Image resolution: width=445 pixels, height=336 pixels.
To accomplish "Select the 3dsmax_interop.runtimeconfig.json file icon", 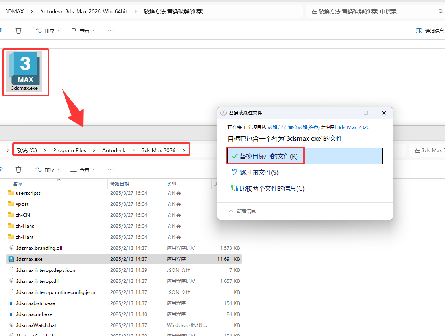I will tap(11, 292).
